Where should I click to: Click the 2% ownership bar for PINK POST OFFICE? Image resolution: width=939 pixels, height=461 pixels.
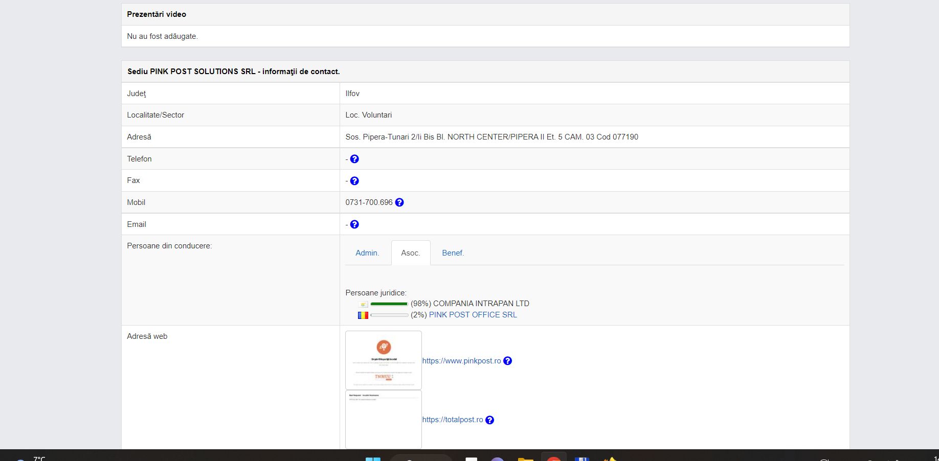pyautogui.click(x=389, y=315)
